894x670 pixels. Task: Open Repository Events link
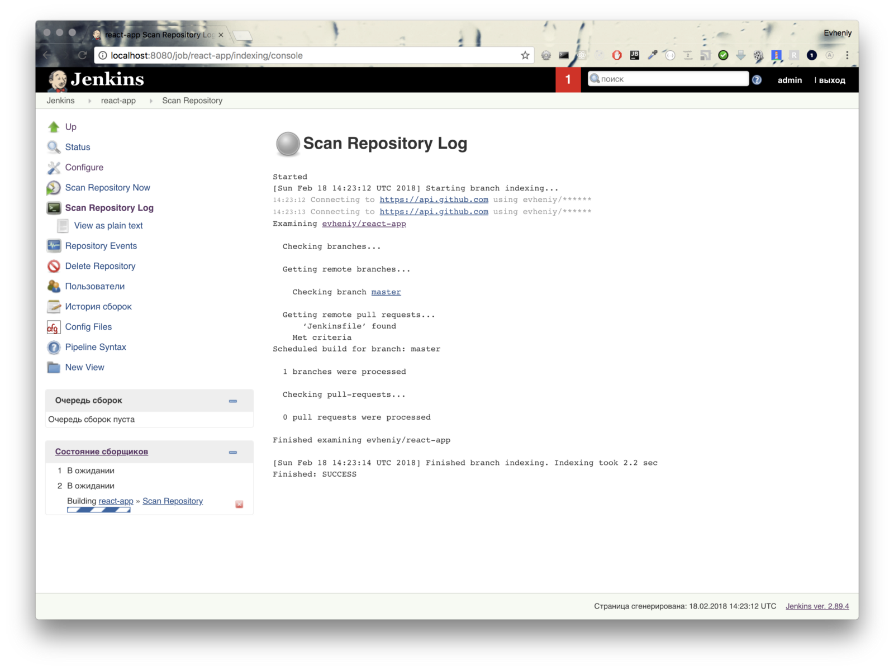click(101, 246)
